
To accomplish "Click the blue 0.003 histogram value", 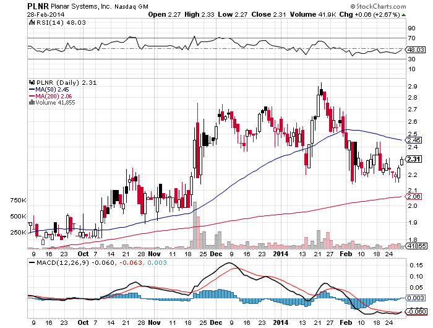I will coord(157,263).
